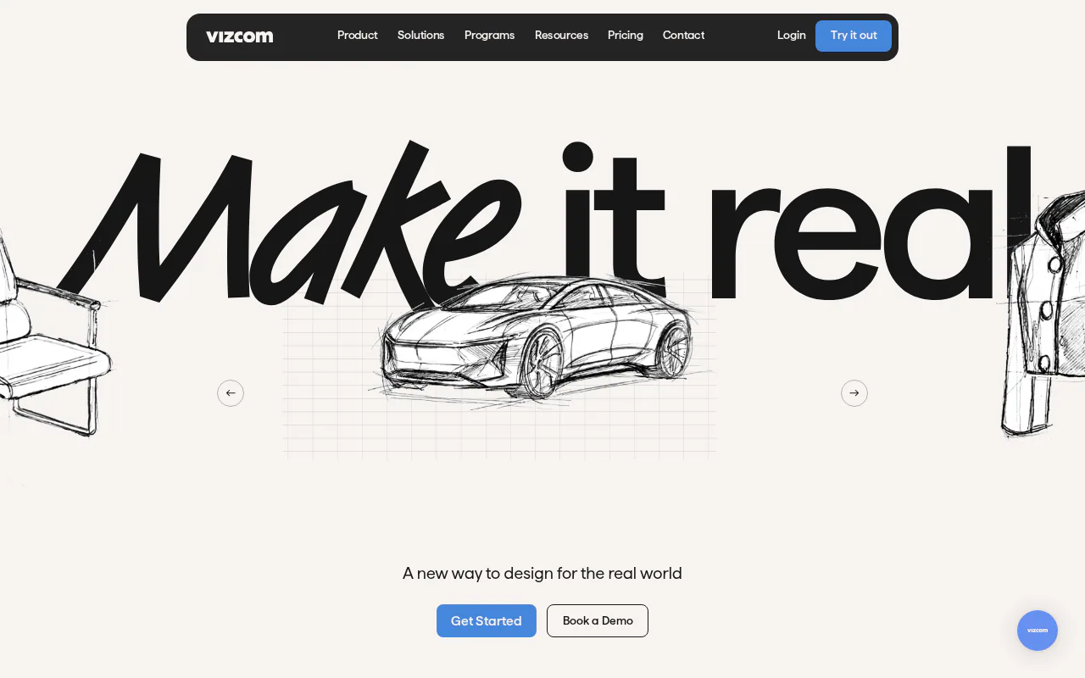
Task: Click the vizcom logo in navbar
Action: [239, 36]
